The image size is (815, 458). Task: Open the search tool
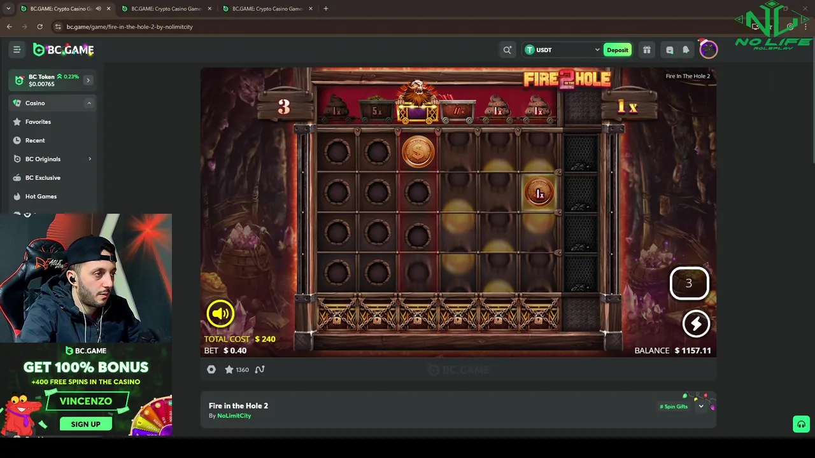[507, 50]
